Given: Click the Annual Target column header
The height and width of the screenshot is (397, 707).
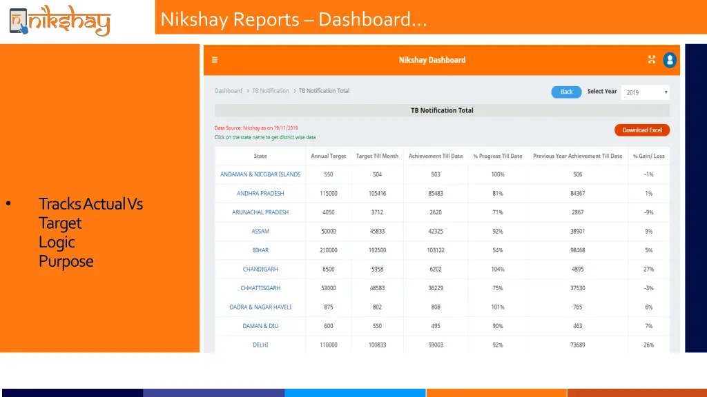Looking at the screenshot, I should click(x=328, y=156).
